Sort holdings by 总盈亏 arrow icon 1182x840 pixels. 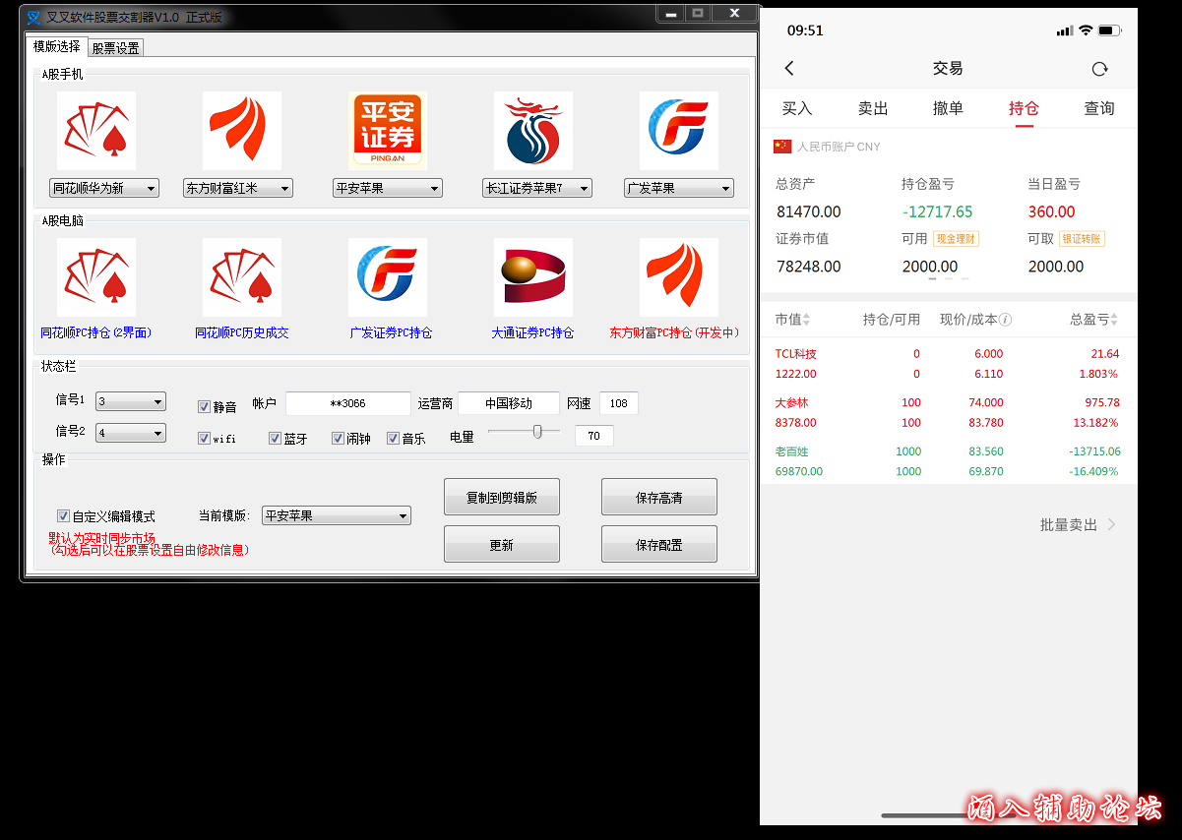(1114, 320)
